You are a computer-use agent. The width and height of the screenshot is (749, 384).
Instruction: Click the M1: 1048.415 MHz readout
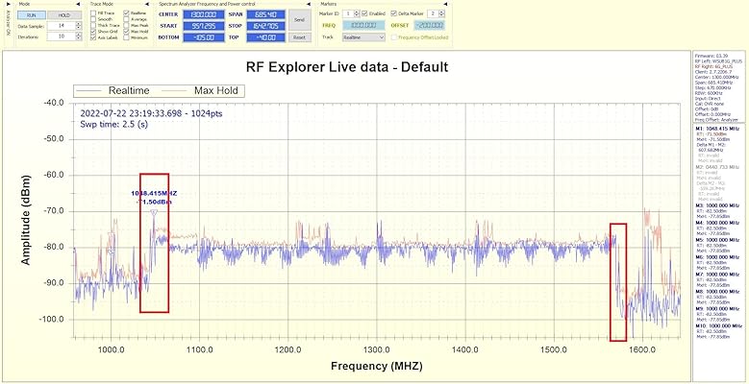[x=717, y=129]
